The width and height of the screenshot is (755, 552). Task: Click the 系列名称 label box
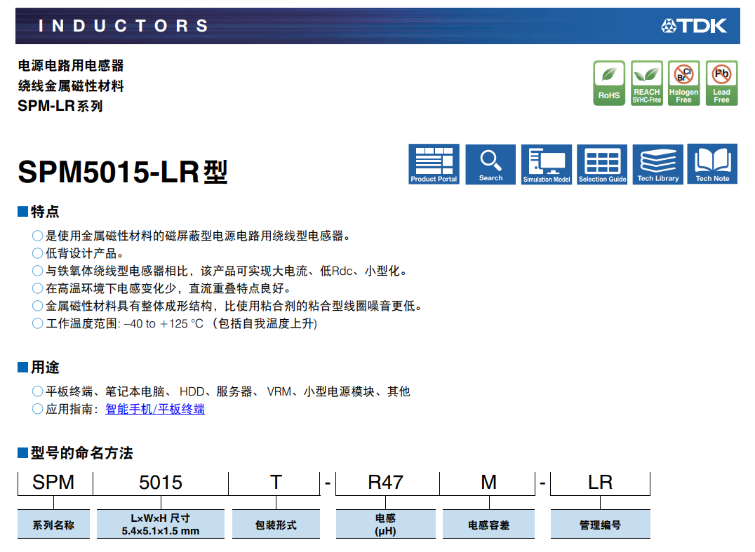click(x=53, y=524)
